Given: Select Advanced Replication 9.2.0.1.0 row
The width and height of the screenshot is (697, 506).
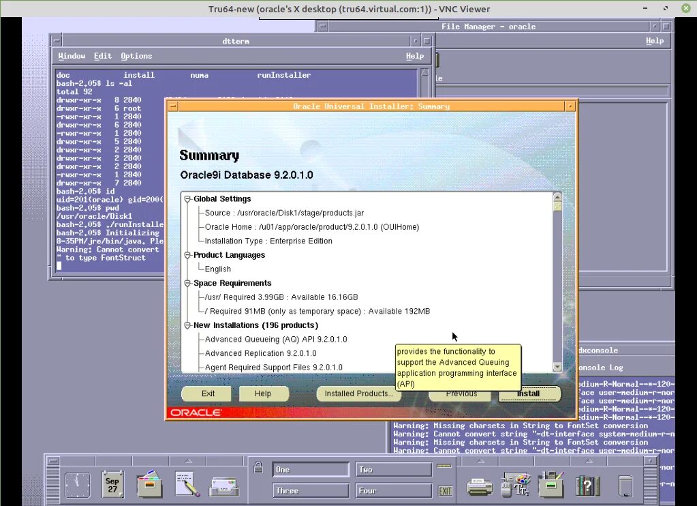Looking at the screenshot, I should (260, 353).
